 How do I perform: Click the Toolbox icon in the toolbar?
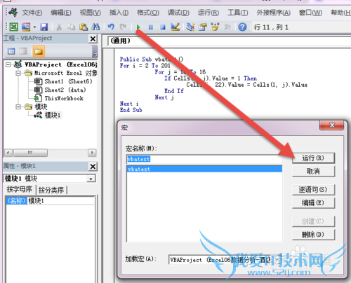click(x=227, y=27)
